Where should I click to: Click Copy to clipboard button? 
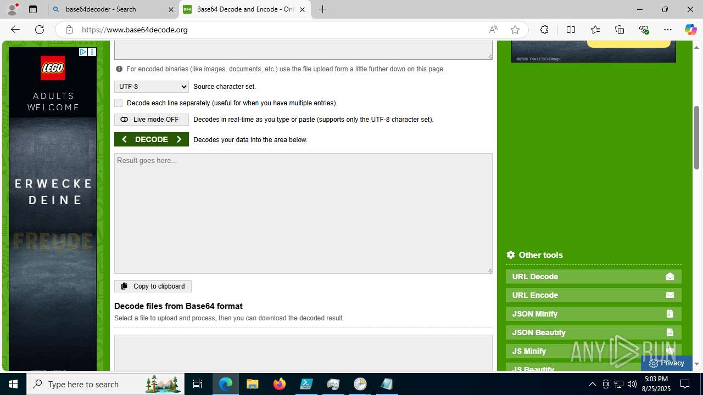click(153, 286)
